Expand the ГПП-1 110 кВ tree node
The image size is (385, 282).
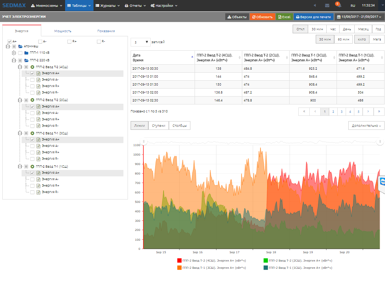click(14, 53)
